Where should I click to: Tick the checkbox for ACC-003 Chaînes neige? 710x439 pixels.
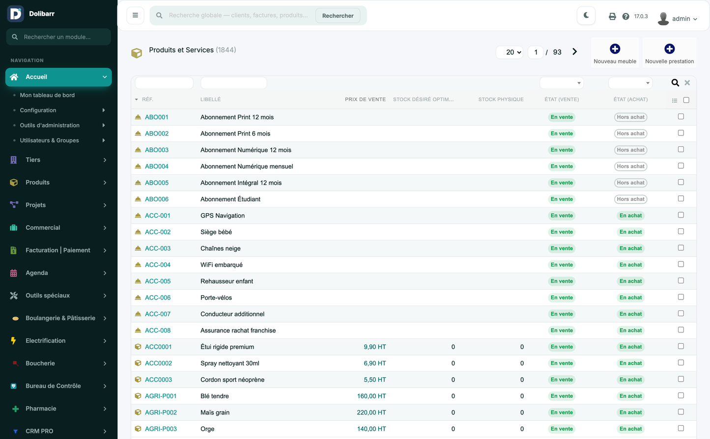[x=681, y=247]
